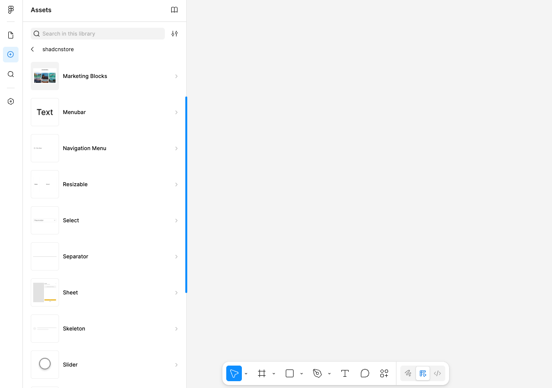The image size is (552, 388).
Task: Open the library filter settings icon
Action: click(x=175, y=34)
